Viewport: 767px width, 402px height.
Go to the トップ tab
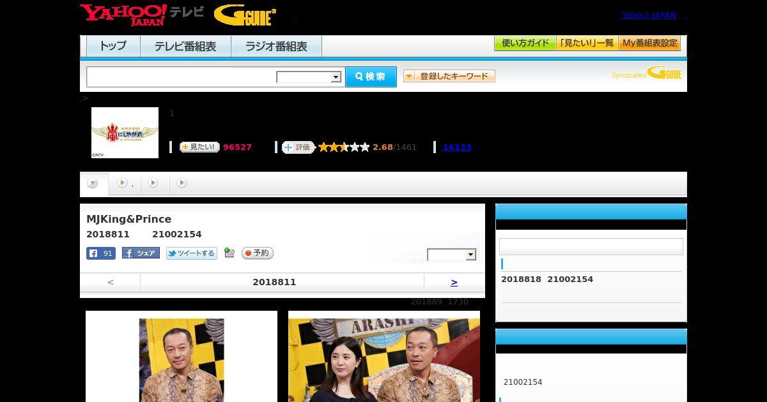tap(113, 46)
